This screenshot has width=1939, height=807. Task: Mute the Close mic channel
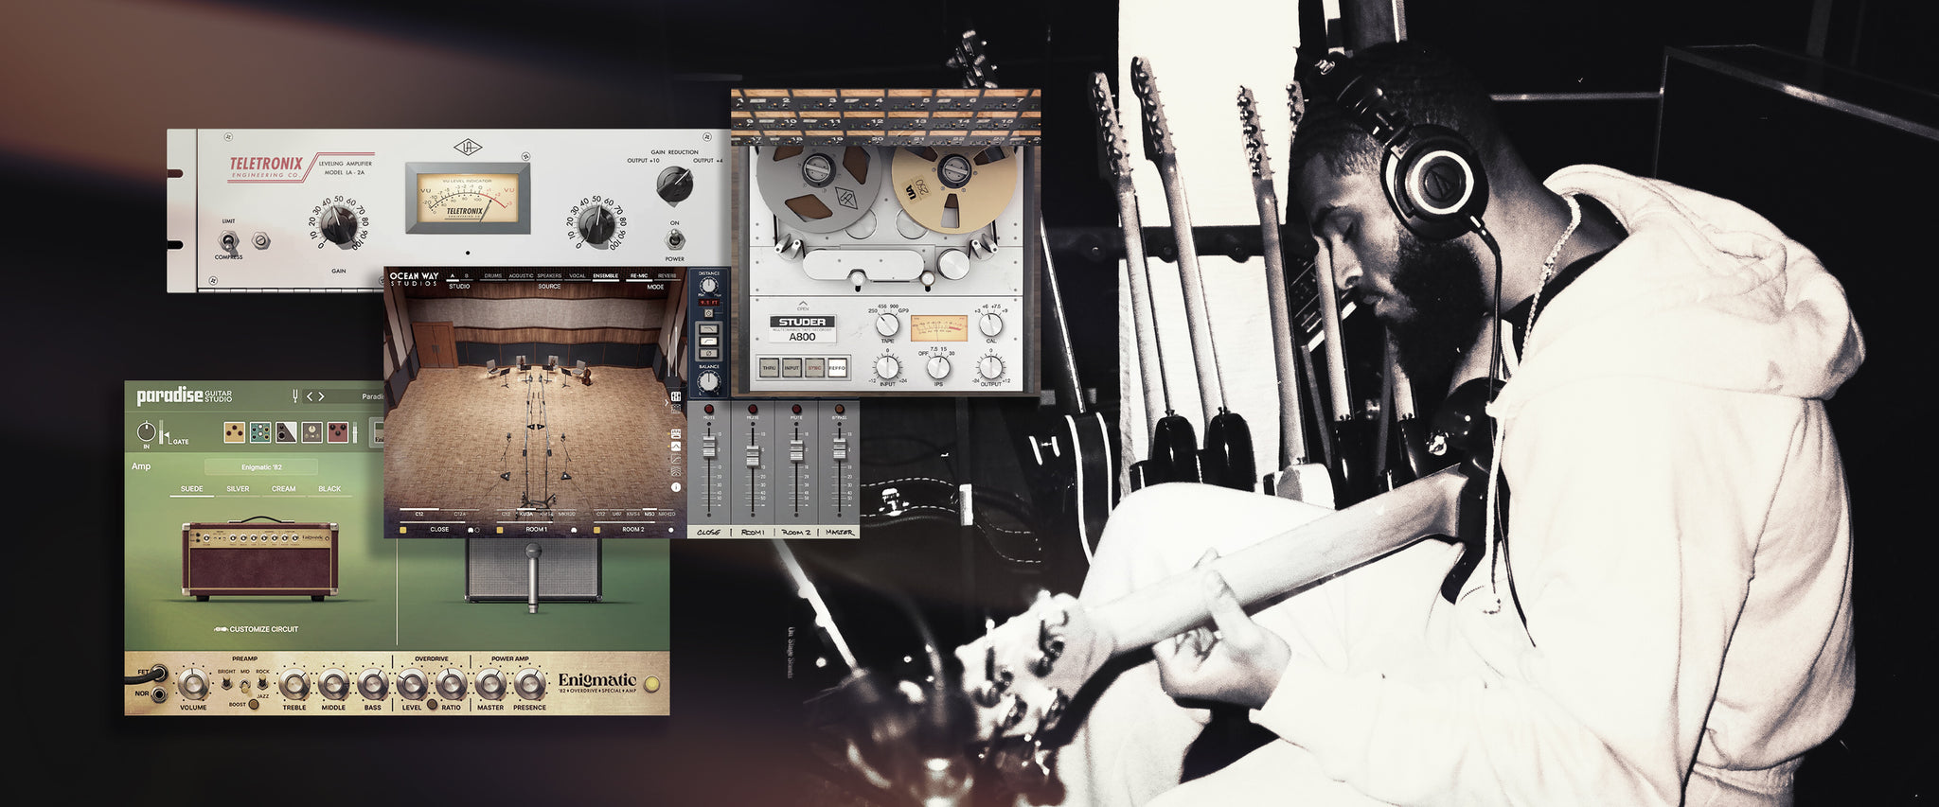pos(708,410)
